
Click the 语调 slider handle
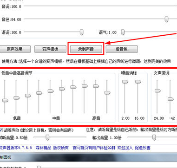81,32
